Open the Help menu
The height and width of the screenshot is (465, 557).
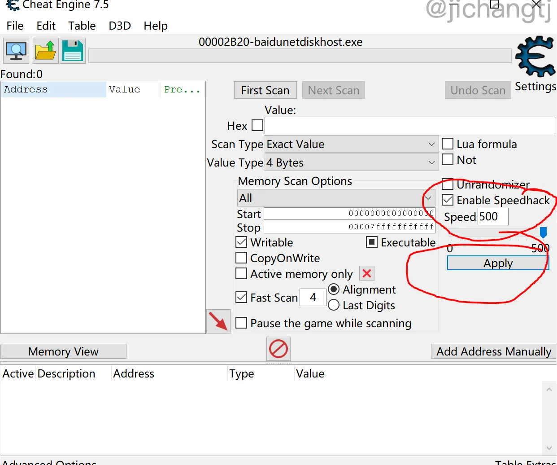(156, 26)
